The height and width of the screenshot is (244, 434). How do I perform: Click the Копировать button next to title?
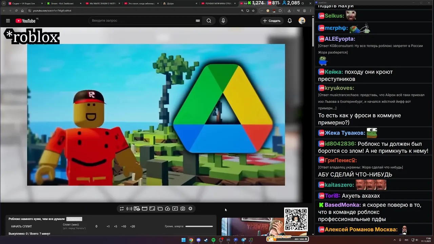point(74,219)
